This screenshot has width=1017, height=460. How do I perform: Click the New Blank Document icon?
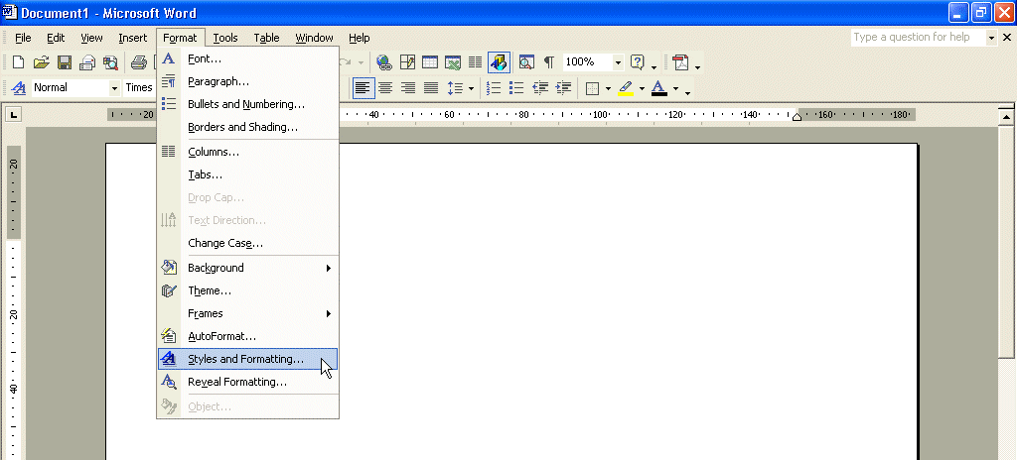click(x=18, y=62)
